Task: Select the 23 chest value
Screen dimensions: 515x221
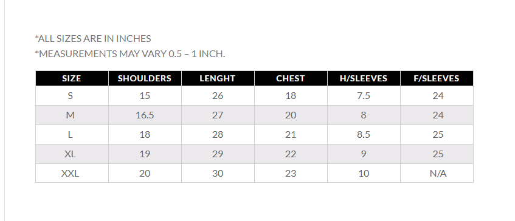Action: pos(291,173)
